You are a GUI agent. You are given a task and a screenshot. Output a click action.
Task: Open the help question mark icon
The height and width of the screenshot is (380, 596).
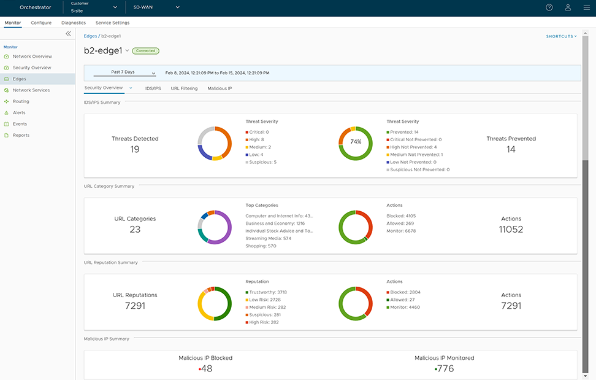tap(549, 7)
